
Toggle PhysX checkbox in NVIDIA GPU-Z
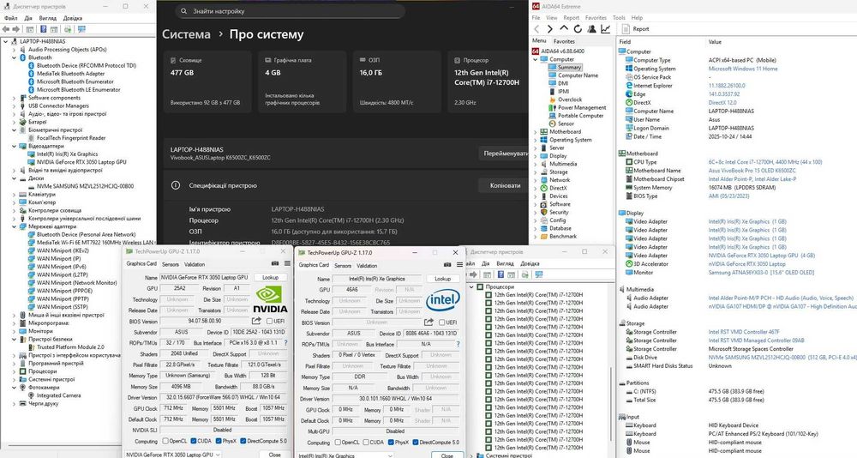[218, 441]
